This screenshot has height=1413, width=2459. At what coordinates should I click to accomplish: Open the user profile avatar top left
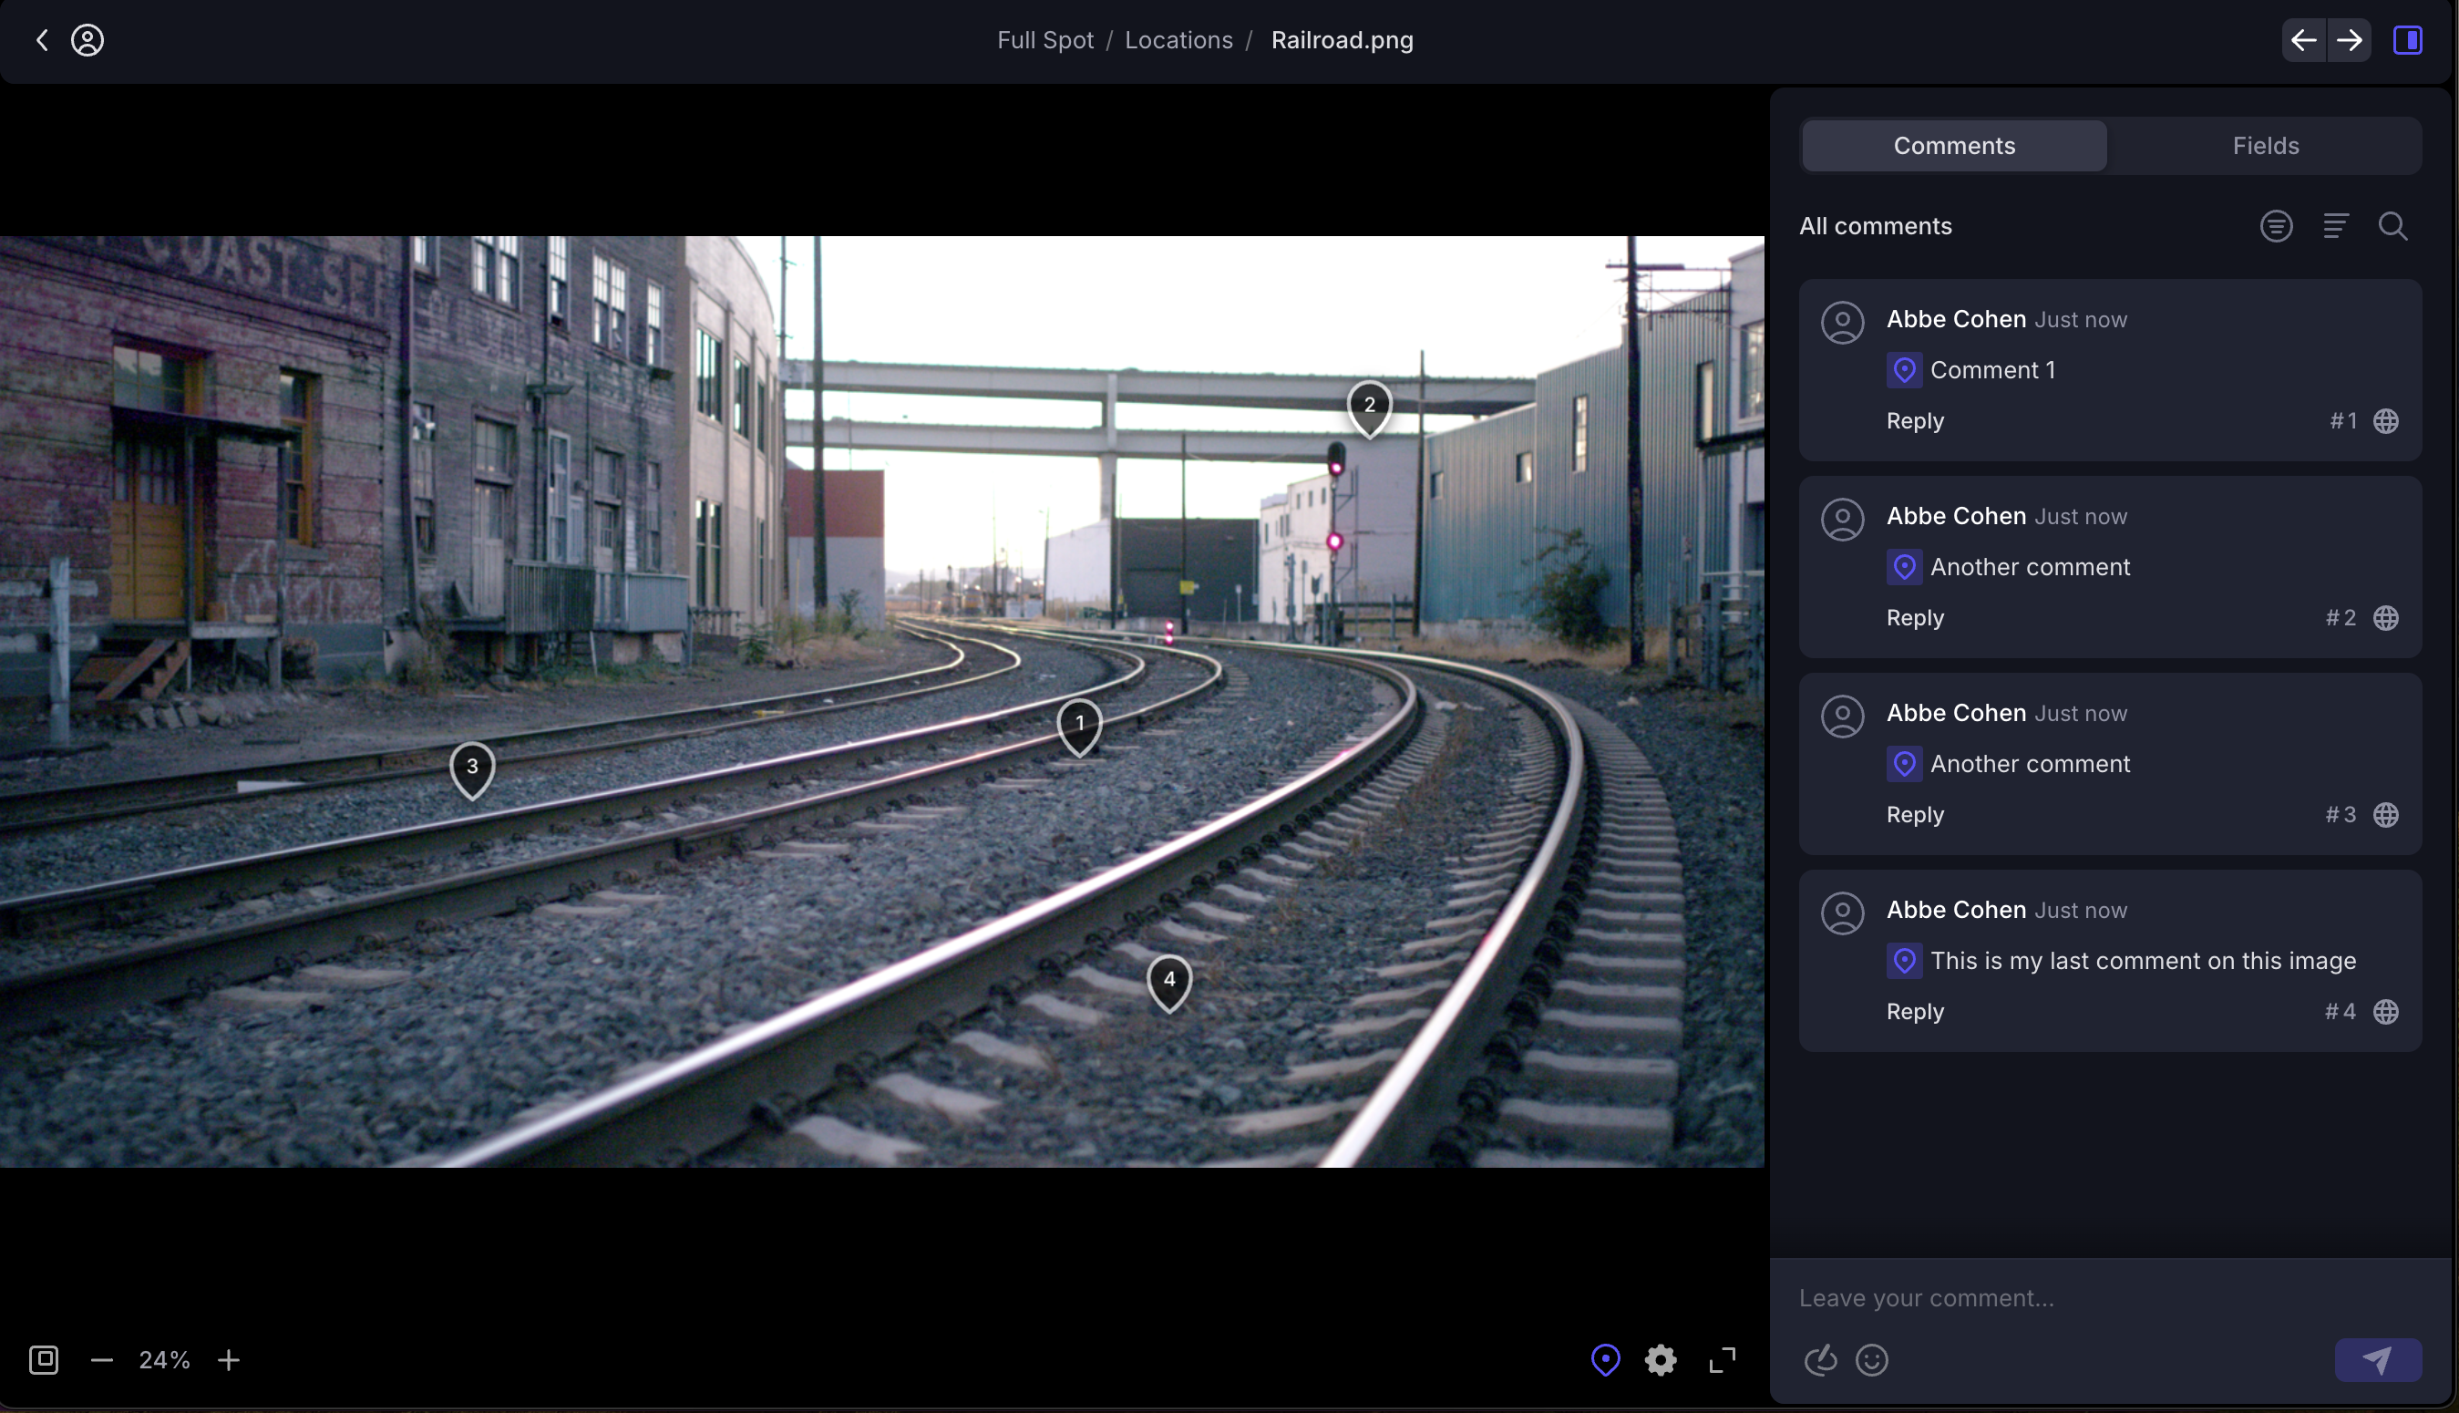87,40
